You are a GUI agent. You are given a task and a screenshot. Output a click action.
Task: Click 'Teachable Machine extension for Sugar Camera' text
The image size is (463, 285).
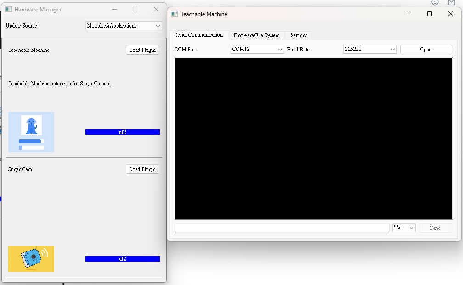point(60,84)
